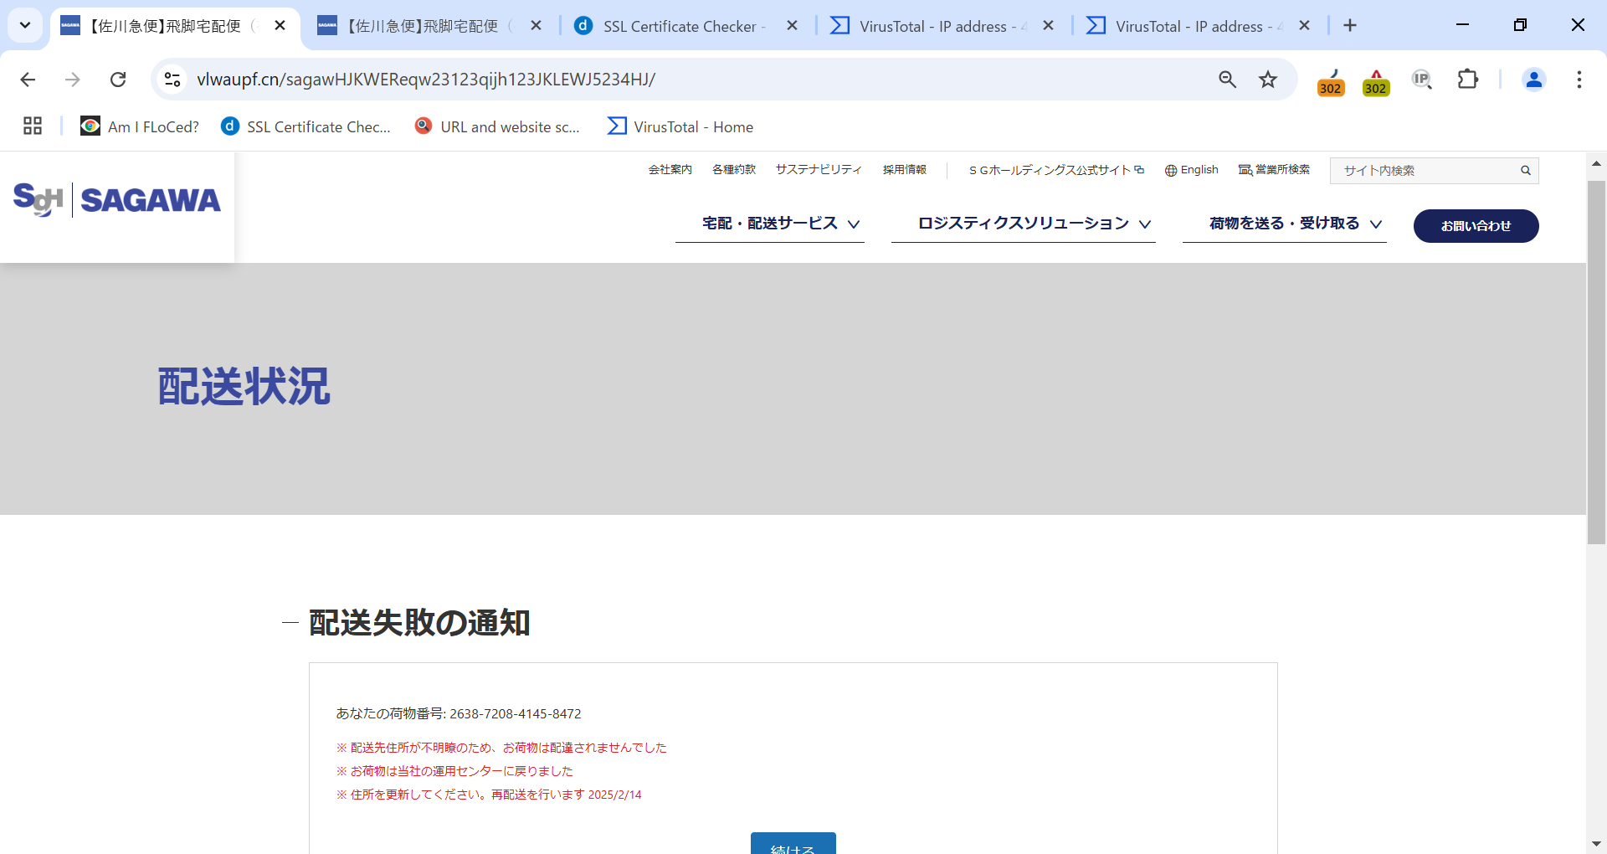1607x854 pixels.
Task: Close the first 佐川急便 tab
Action: click(280, 26)
